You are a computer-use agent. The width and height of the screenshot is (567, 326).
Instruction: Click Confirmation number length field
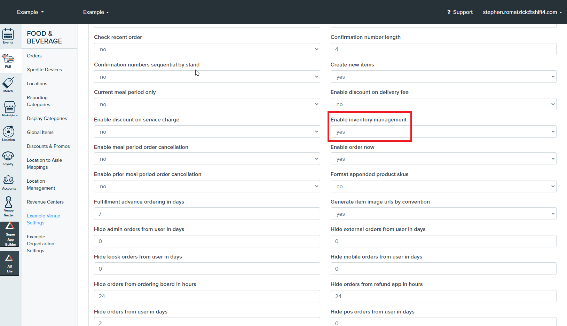[x=443, y=49]
